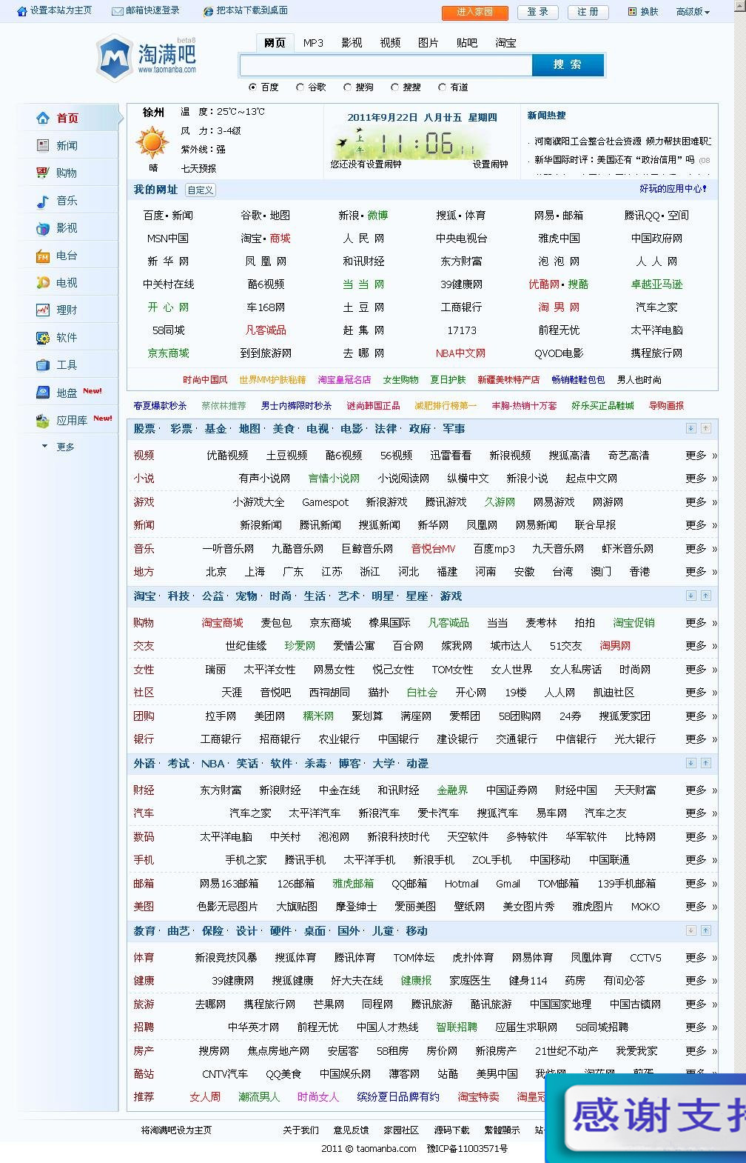Click the 繁體顯示 footer link
The image size is (746, 1163).
tap(502, 1130)
